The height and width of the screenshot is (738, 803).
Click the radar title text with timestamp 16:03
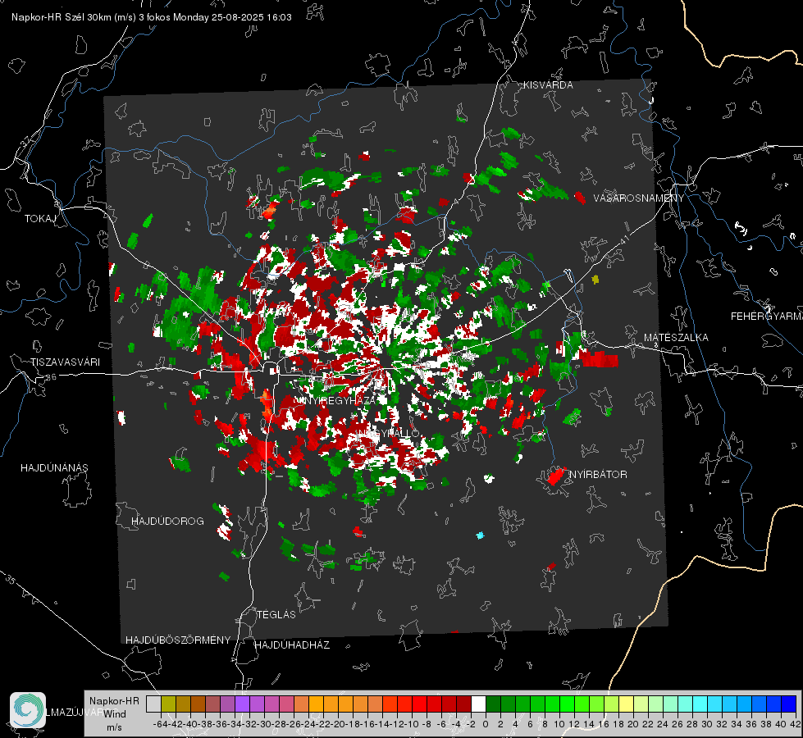[152, 17]
